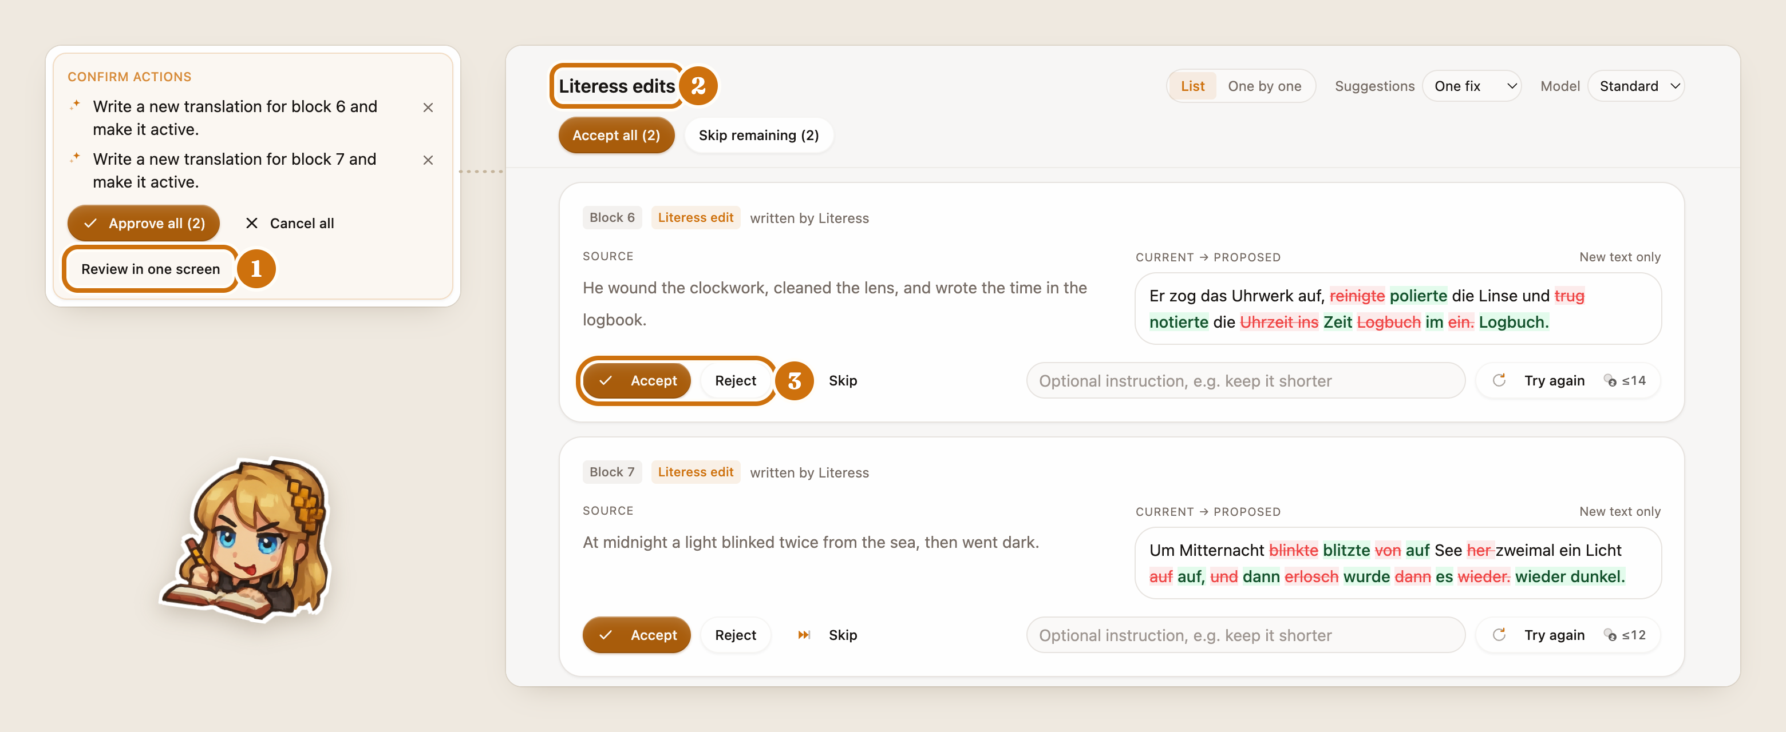Switch to List view
1786x732 pixels.
point(1192,86)
